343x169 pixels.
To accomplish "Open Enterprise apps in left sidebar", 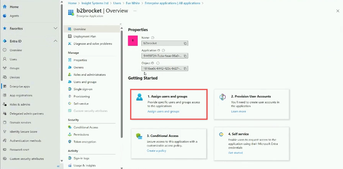I will tap(20, 86).
